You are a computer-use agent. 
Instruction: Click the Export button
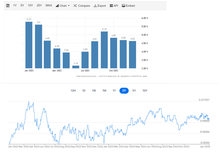point(100,5)
